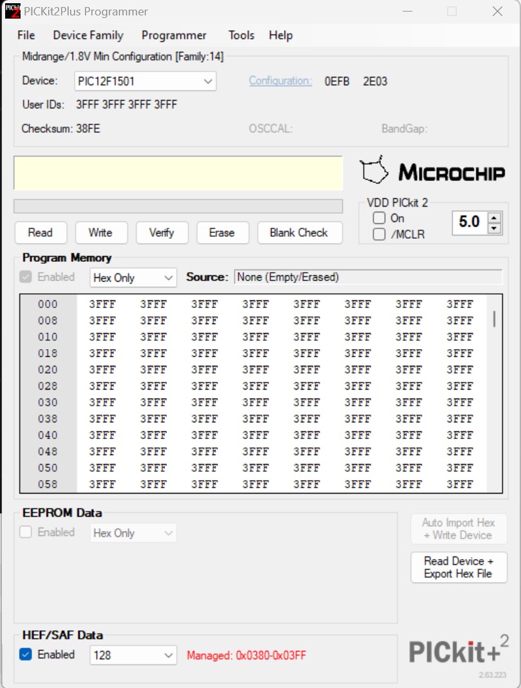
Task: Click Auto Import Hex + Write Device button
Action: tap(459, 529)
